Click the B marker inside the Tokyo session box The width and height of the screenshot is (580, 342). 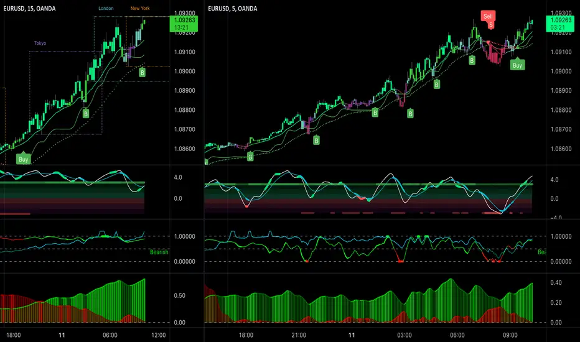coord(86,113)
